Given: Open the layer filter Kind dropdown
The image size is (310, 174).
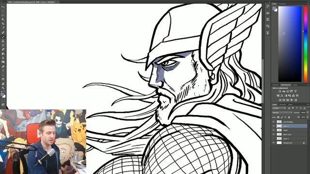Looking at the screenshot, I should [x=279, y=108].
